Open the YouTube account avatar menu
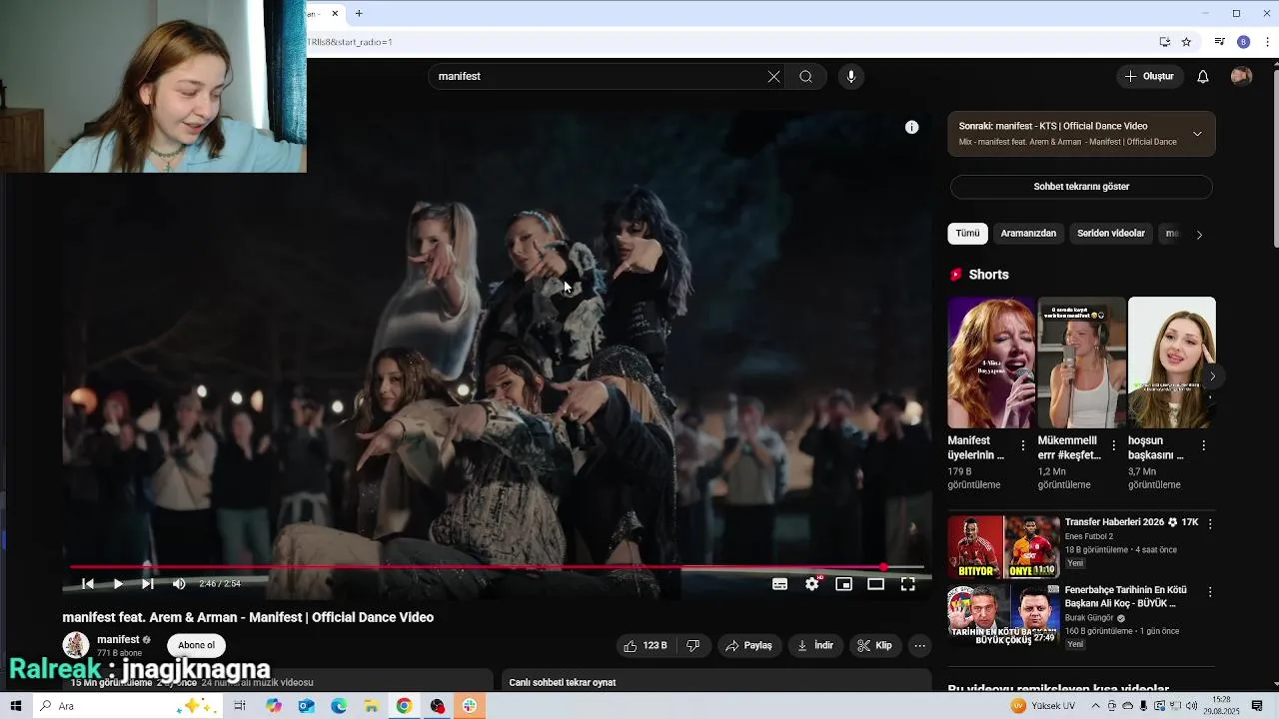1279x719 pixels. click(1241, 77)
